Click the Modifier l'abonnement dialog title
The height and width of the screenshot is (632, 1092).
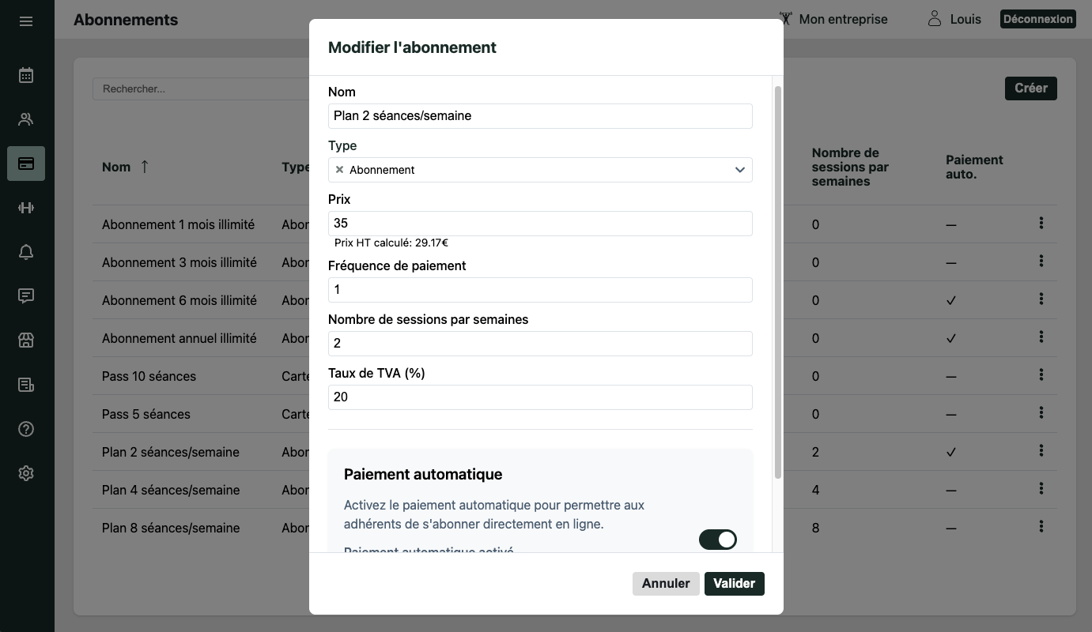pyautogui.click(x=412, y=47)
